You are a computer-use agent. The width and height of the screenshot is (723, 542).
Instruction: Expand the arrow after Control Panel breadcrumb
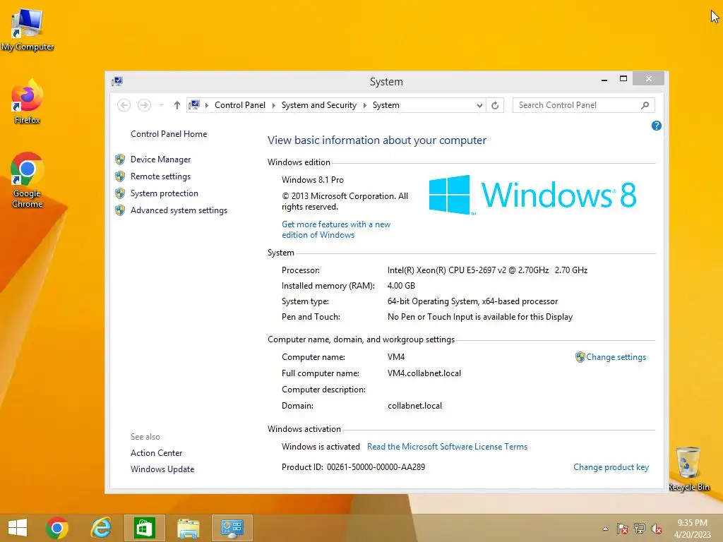coord(273,106)
